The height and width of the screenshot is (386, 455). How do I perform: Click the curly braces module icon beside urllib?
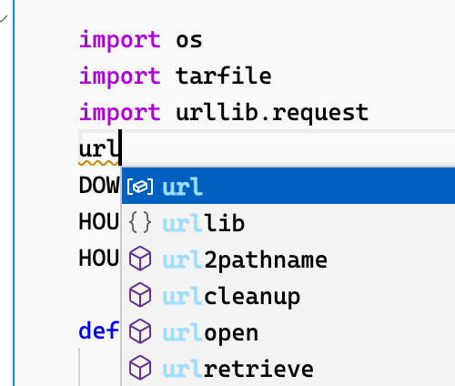click(x=140, y=222)
